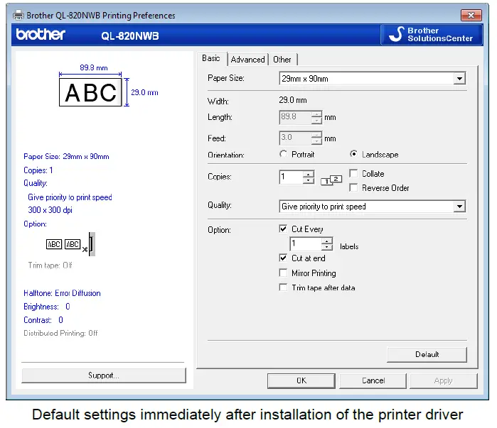497x428 pixels.
Task: Click the 'Brightness: 0' summary text
Action: coord(47,307)
